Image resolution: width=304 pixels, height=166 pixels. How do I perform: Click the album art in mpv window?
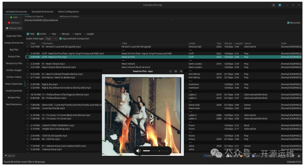143,116
